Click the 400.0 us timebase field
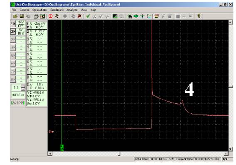 [18, 95]
